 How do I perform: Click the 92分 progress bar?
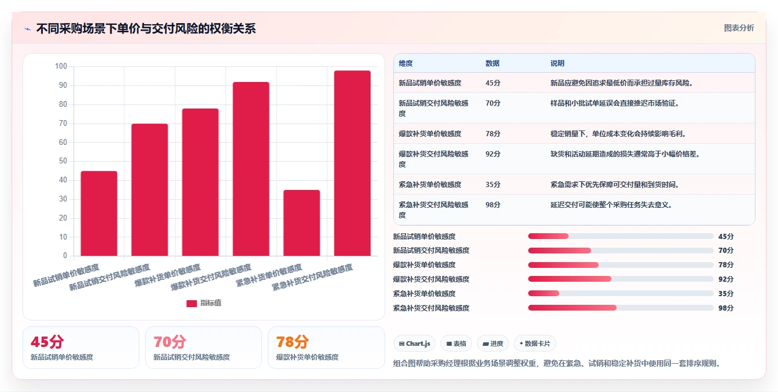coord(621,279)
